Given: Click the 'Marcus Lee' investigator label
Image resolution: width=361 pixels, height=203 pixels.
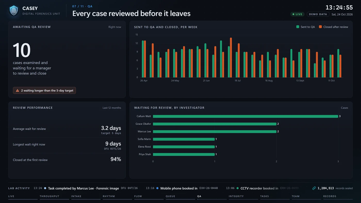Looking at the screenshot, I should click(x=144, y=132).
